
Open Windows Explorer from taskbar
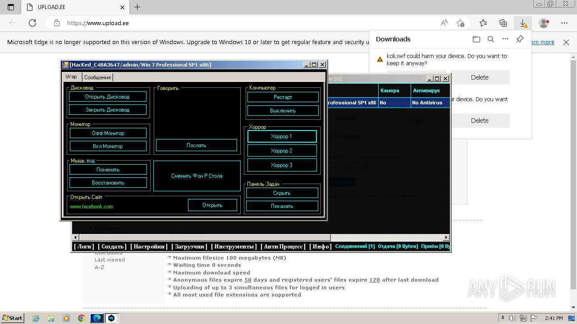click(51, 318)
